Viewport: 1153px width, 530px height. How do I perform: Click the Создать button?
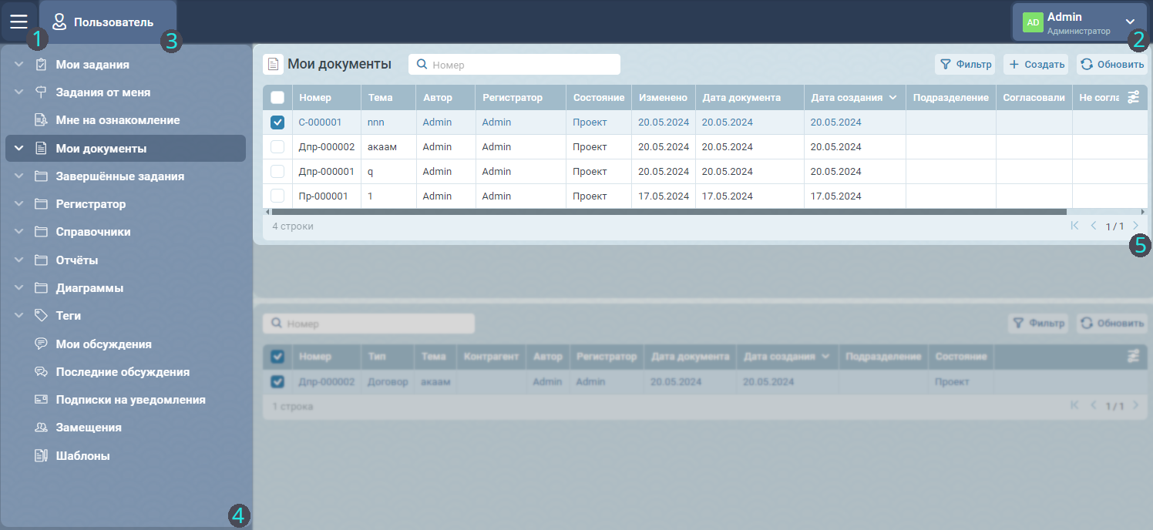(x=1036, y=65)
